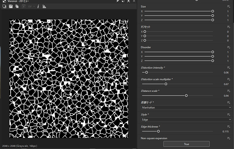Expand the Manhattan distance mode dropdown
Image resolution: width=234 pixels, height=149 pixels.
(x=186, y=107)
